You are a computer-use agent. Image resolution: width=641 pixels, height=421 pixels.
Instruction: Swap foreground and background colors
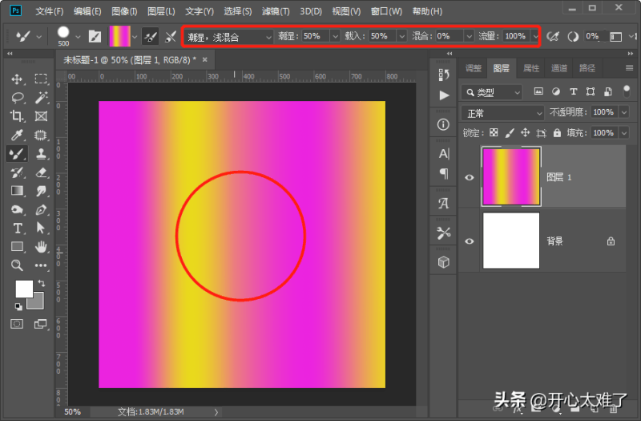pyautogui.click(x=42, y=283)
